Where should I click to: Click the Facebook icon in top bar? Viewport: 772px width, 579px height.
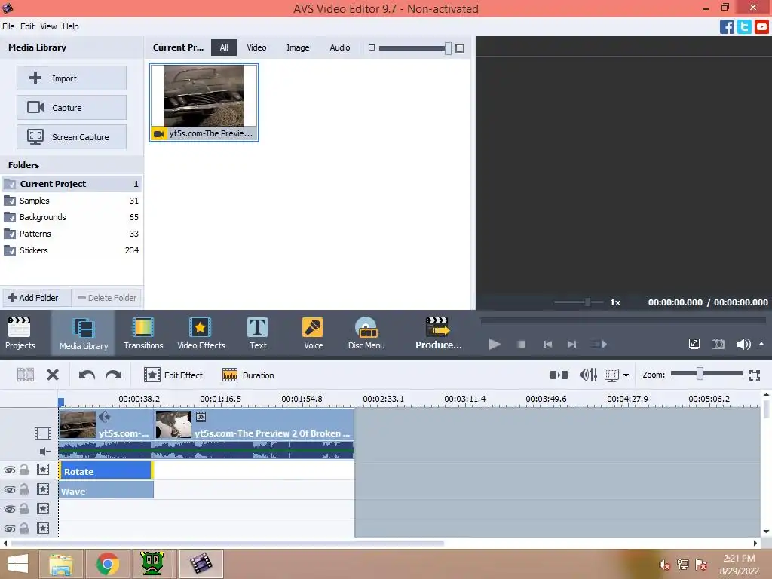(727, 26)
